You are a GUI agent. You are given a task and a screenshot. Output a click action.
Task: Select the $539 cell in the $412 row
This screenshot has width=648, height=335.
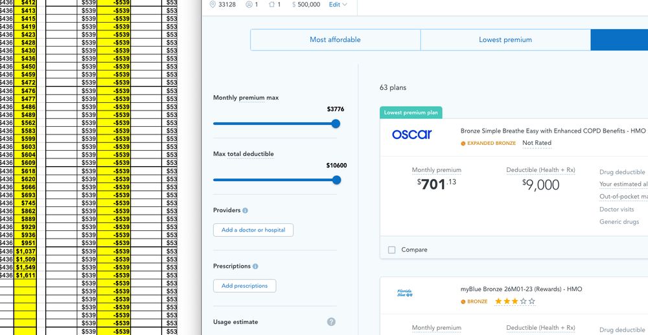click(87, 3)
